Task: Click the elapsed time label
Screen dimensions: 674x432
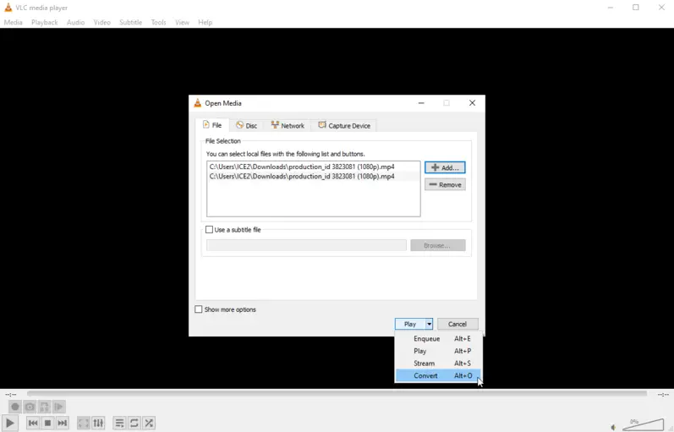Action: point(11,394)
